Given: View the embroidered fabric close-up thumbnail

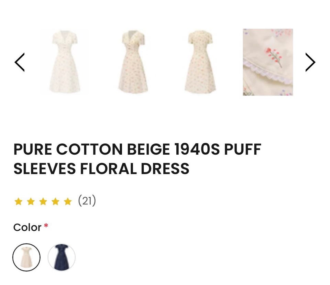Looking at the screenshot, I should tap(268, 62).
